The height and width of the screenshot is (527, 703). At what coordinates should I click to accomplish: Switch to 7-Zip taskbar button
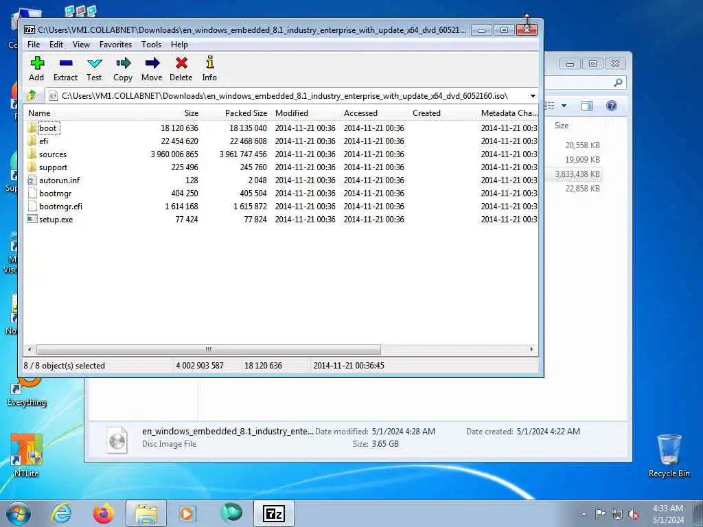click(x=274, y=513)
